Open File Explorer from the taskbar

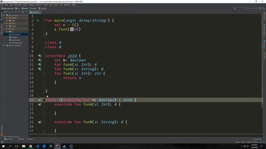coord(24,146)
